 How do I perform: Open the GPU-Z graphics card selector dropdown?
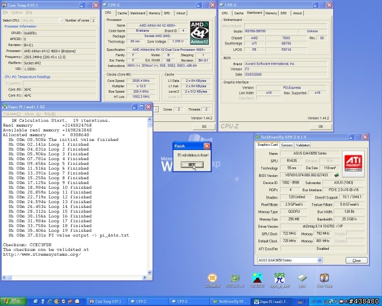click(320, 261)
